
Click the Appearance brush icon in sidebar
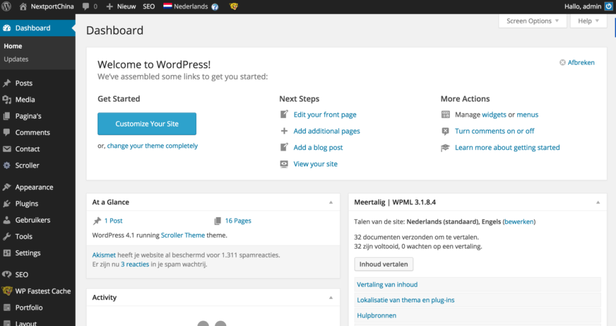coord(7,187)
